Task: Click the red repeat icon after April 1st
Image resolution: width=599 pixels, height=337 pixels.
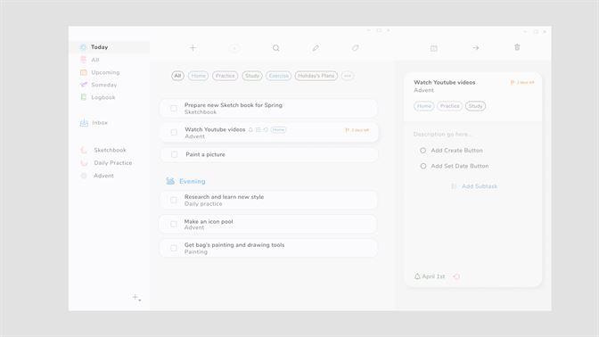Action: point(456,276)
